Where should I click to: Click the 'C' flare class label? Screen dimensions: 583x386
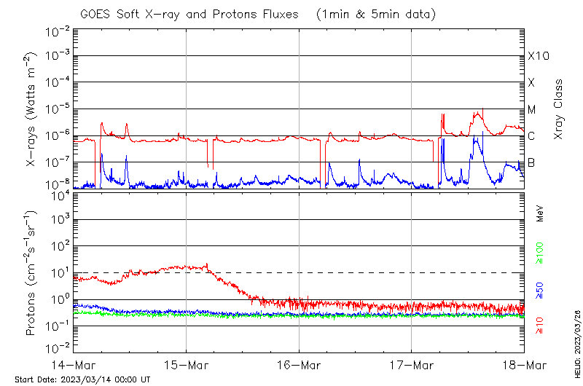coord(531,136)
